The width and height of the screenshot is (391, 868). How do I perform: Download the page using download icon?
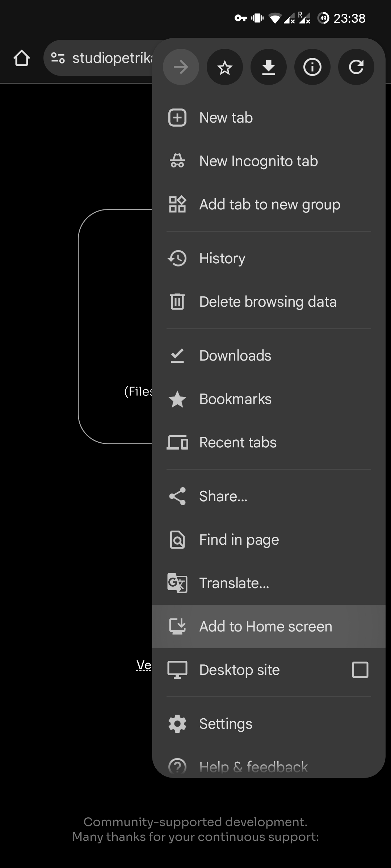click(x=268, y=67)
